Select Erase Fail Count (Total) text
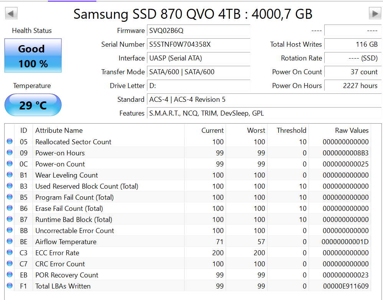 pyautogui.click(x=69, y=209)
